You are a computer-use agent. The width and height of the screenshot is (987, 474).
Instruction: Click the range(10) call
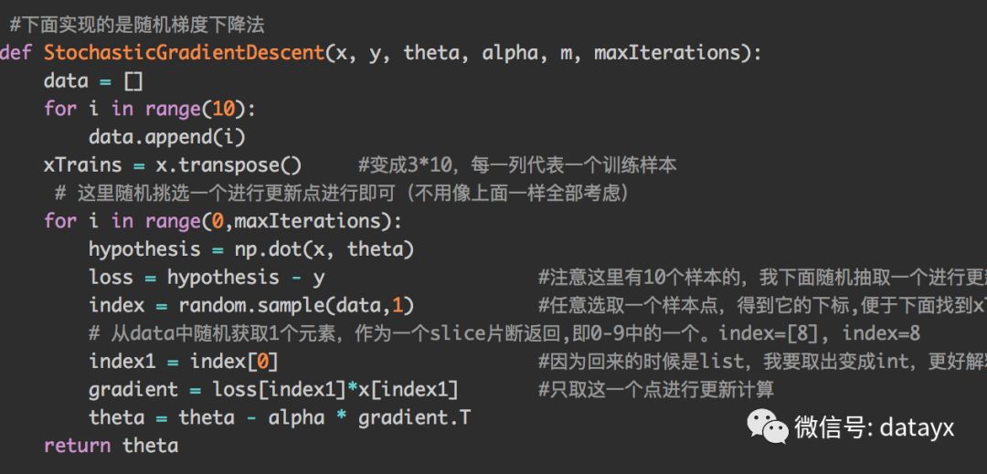pyautogui.click(x=201, y=110)
